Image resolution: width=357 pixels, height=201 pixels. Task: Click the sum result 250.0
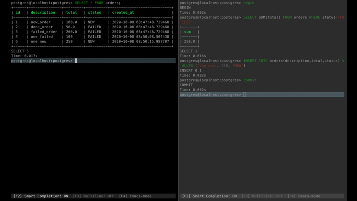coord(189,41)
